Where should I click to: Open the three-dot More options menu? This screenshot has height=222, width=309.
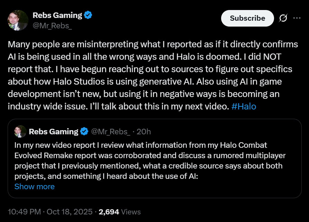click(297, 18)
